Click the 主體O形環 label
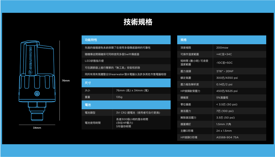The width and height of the screenshot is (275, 157). point(187,131)
